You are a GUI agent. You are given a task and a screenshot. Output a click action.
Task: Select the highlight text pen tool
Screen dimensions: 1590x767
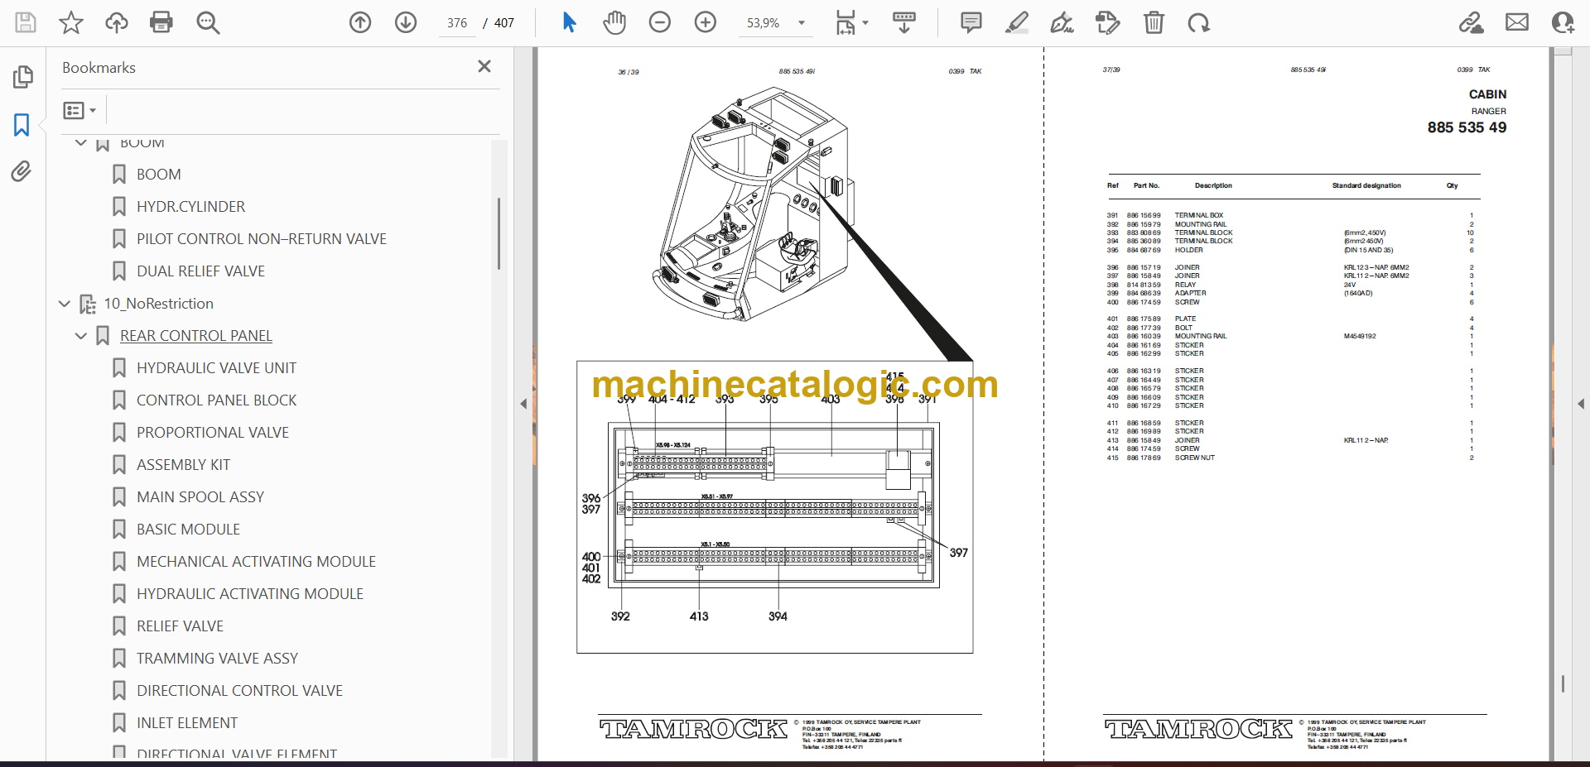(x=1017, y=22)
